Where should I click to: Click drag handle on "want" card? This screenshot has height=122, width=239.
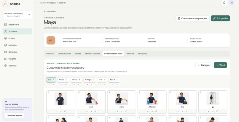click(x=79, y=92)
